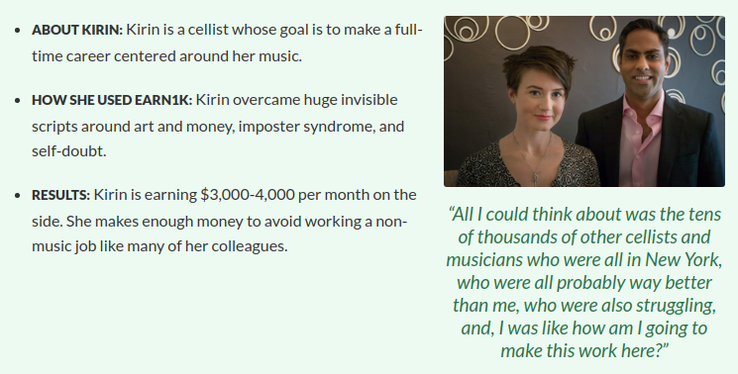The height and width of the screenshot is (374, 738).
Task: Click the "$3,000-4,000" amount text
Action: [x=248, y=195]
